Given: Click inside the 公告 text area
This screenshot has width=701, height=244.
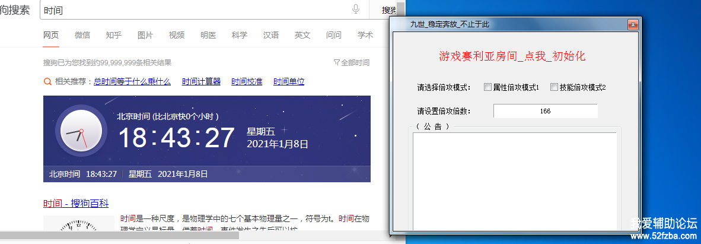Looking at the screenshot, I should click(515, 181).
